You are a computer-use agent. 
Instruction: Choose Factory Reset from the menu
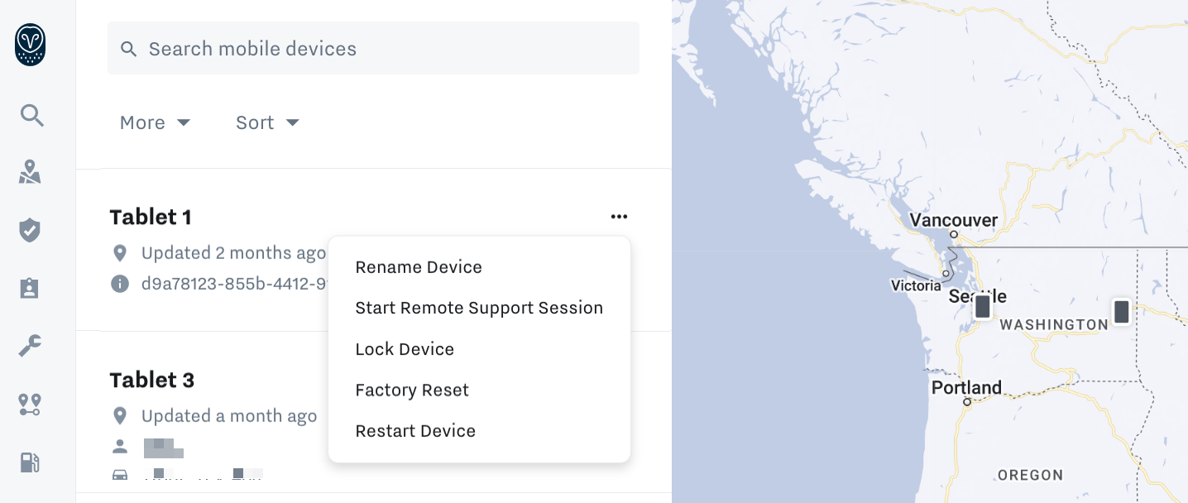(x=412, y=390)
